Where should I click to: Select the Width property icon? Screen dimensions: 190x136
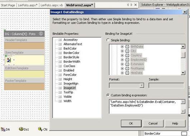(60, 101)
